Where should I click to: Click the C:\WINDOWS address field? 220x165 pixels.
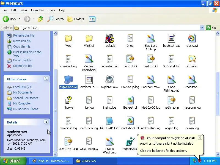pos(107,28)
